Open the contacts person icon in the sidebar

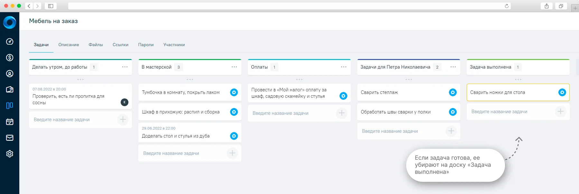[x=10, y=74]
